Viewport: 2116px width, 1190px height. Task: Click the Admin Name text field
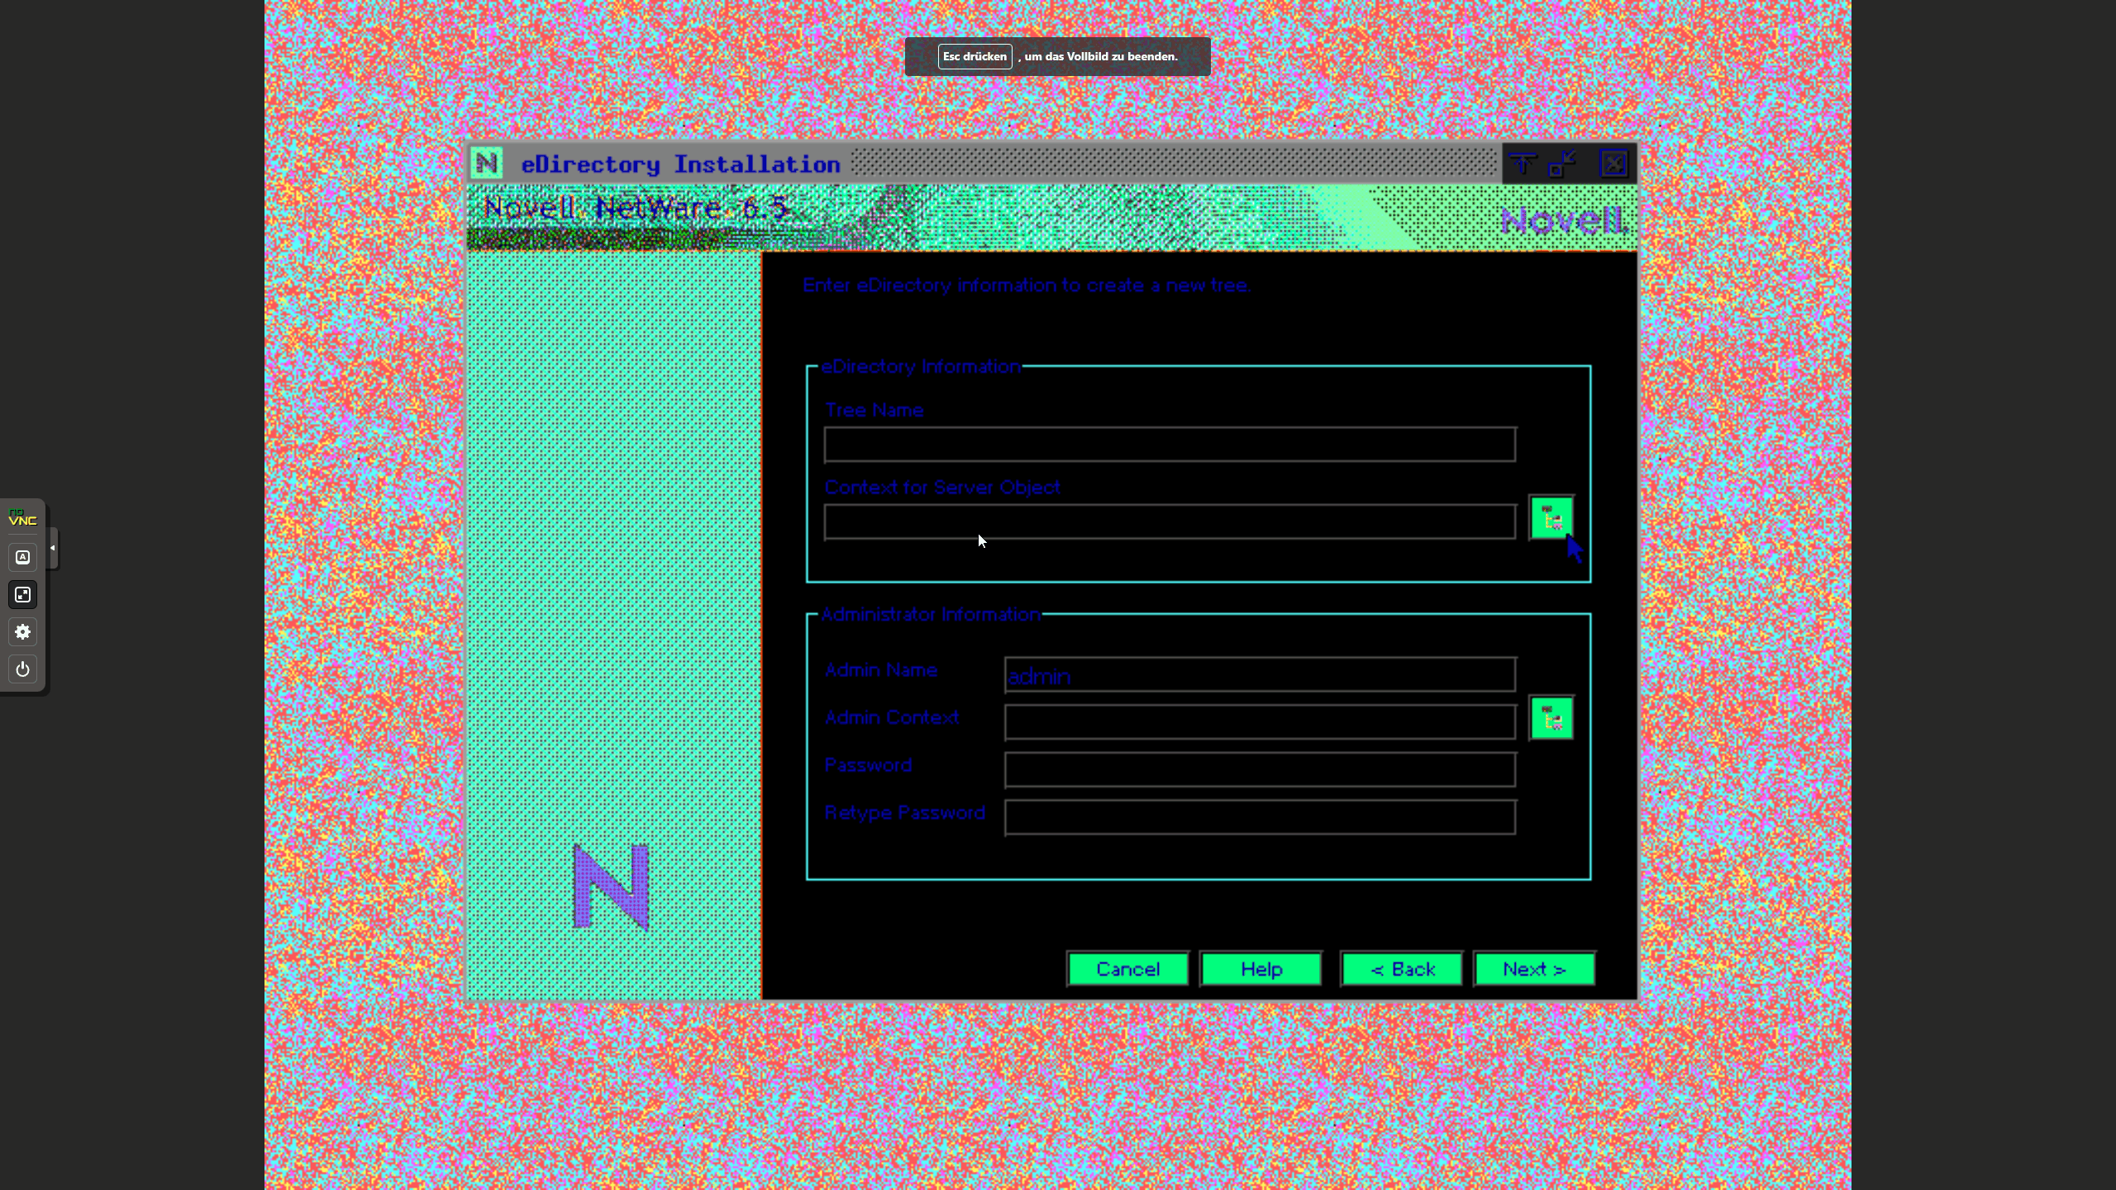click(x=1259, y=673)
